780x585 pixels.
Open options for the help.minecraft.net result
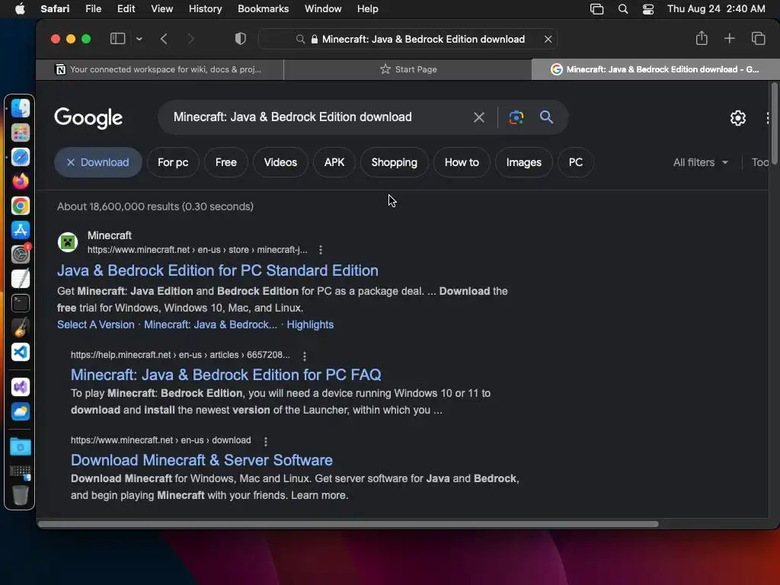click(x=305, y=356)
